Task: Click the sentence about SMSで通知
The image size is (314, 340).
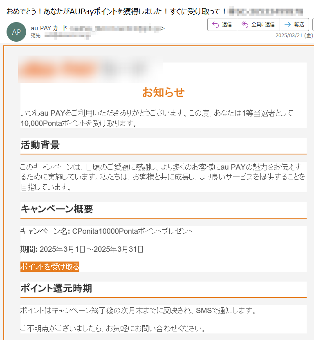Action: (x=138, y=311)
